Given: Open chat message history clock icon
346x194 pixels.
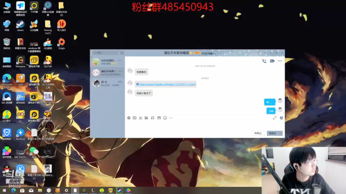Looking at the screenshot, I should [x=282, y=118].
